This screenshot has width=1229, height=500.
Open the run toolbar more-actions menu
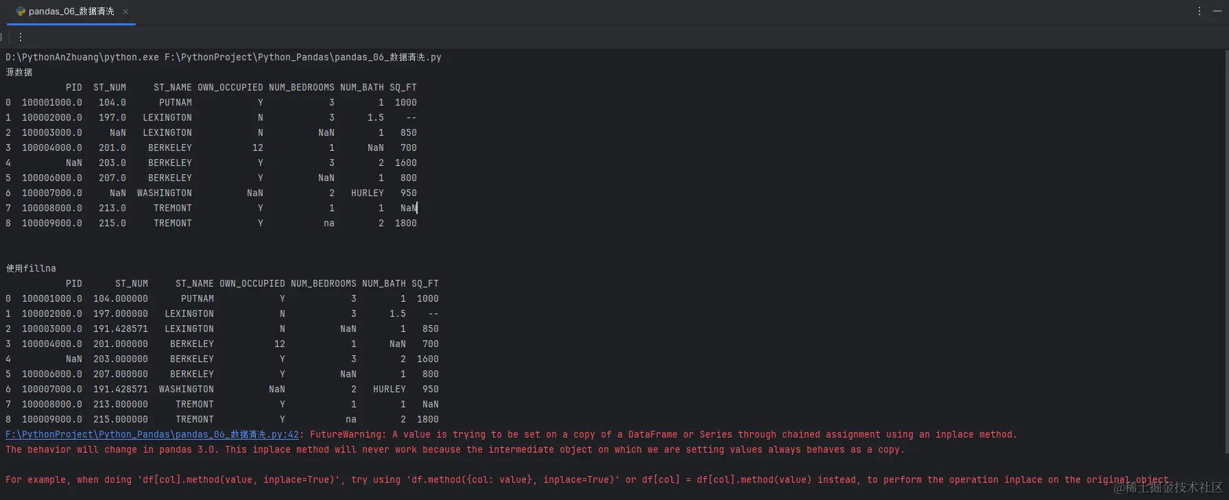pos(21,37)
